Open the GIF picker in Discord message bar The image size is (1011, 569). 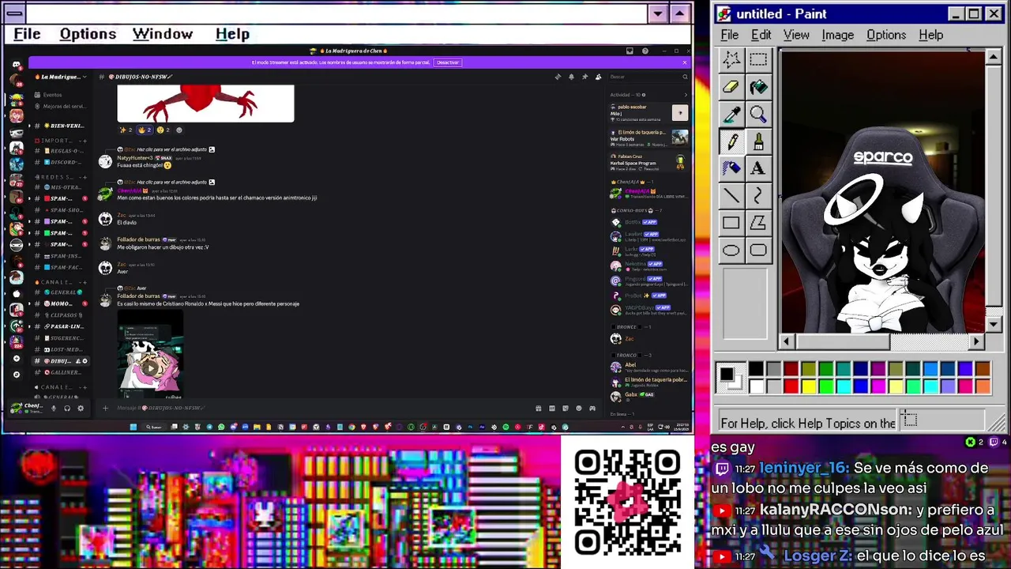552,409
